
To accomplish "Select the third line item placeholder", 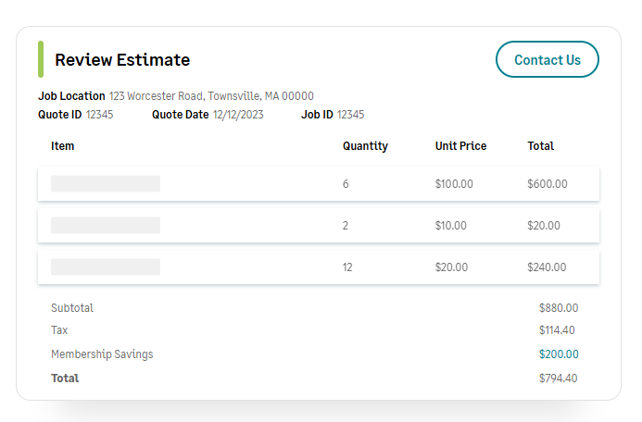I will click(106, 267).
